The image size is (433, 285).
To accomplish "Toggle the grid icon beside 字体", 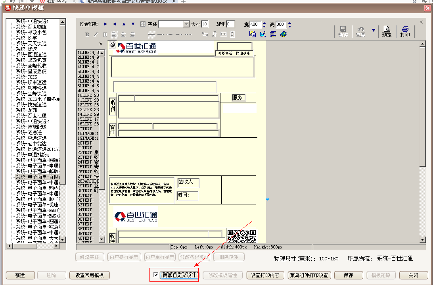I will [143, 24].
